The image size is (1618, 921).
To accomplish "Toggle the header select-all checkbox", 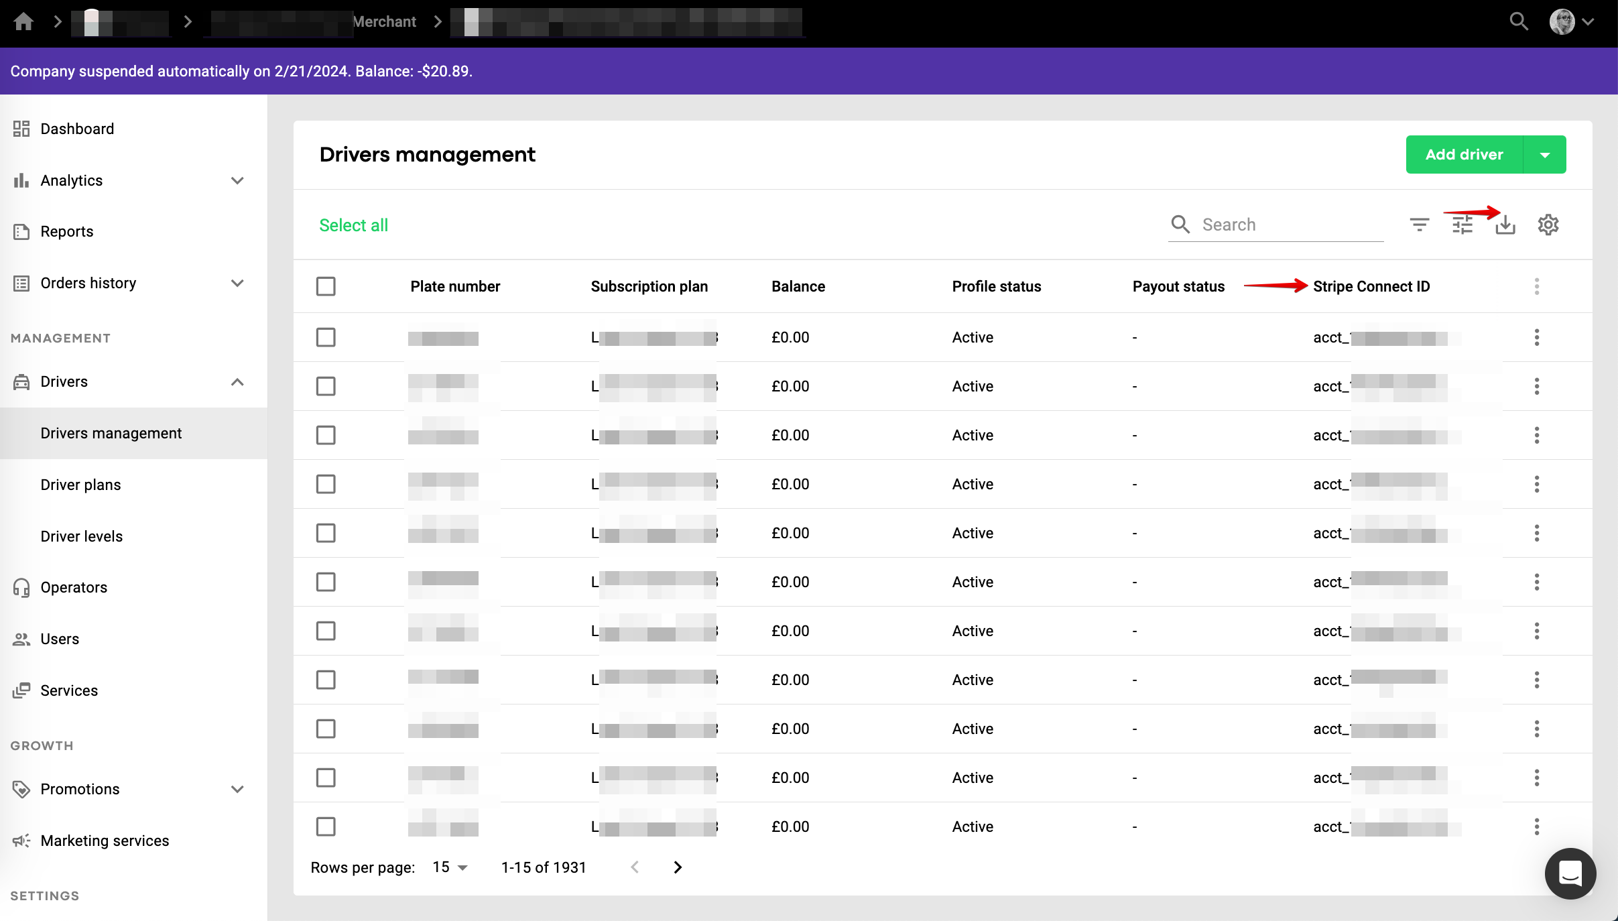I will point(326,286).
